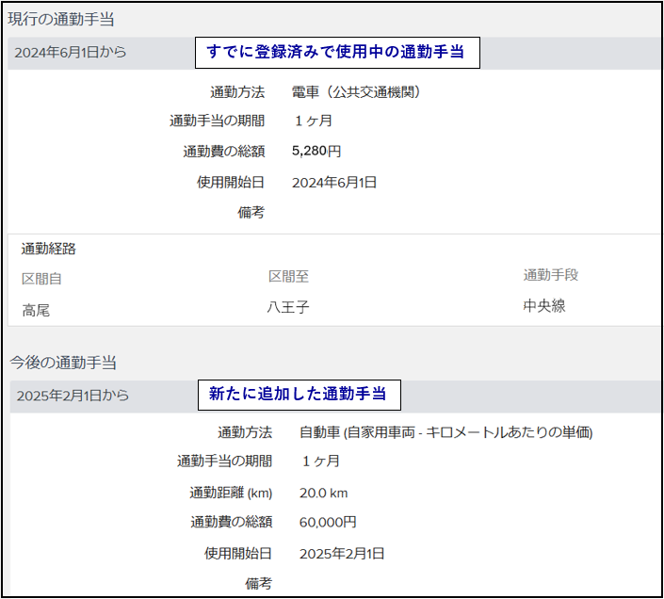Click the 通勤手当の期間 label in the future allowance
Viewport: 664px width, 599px height.
[224, 461]
